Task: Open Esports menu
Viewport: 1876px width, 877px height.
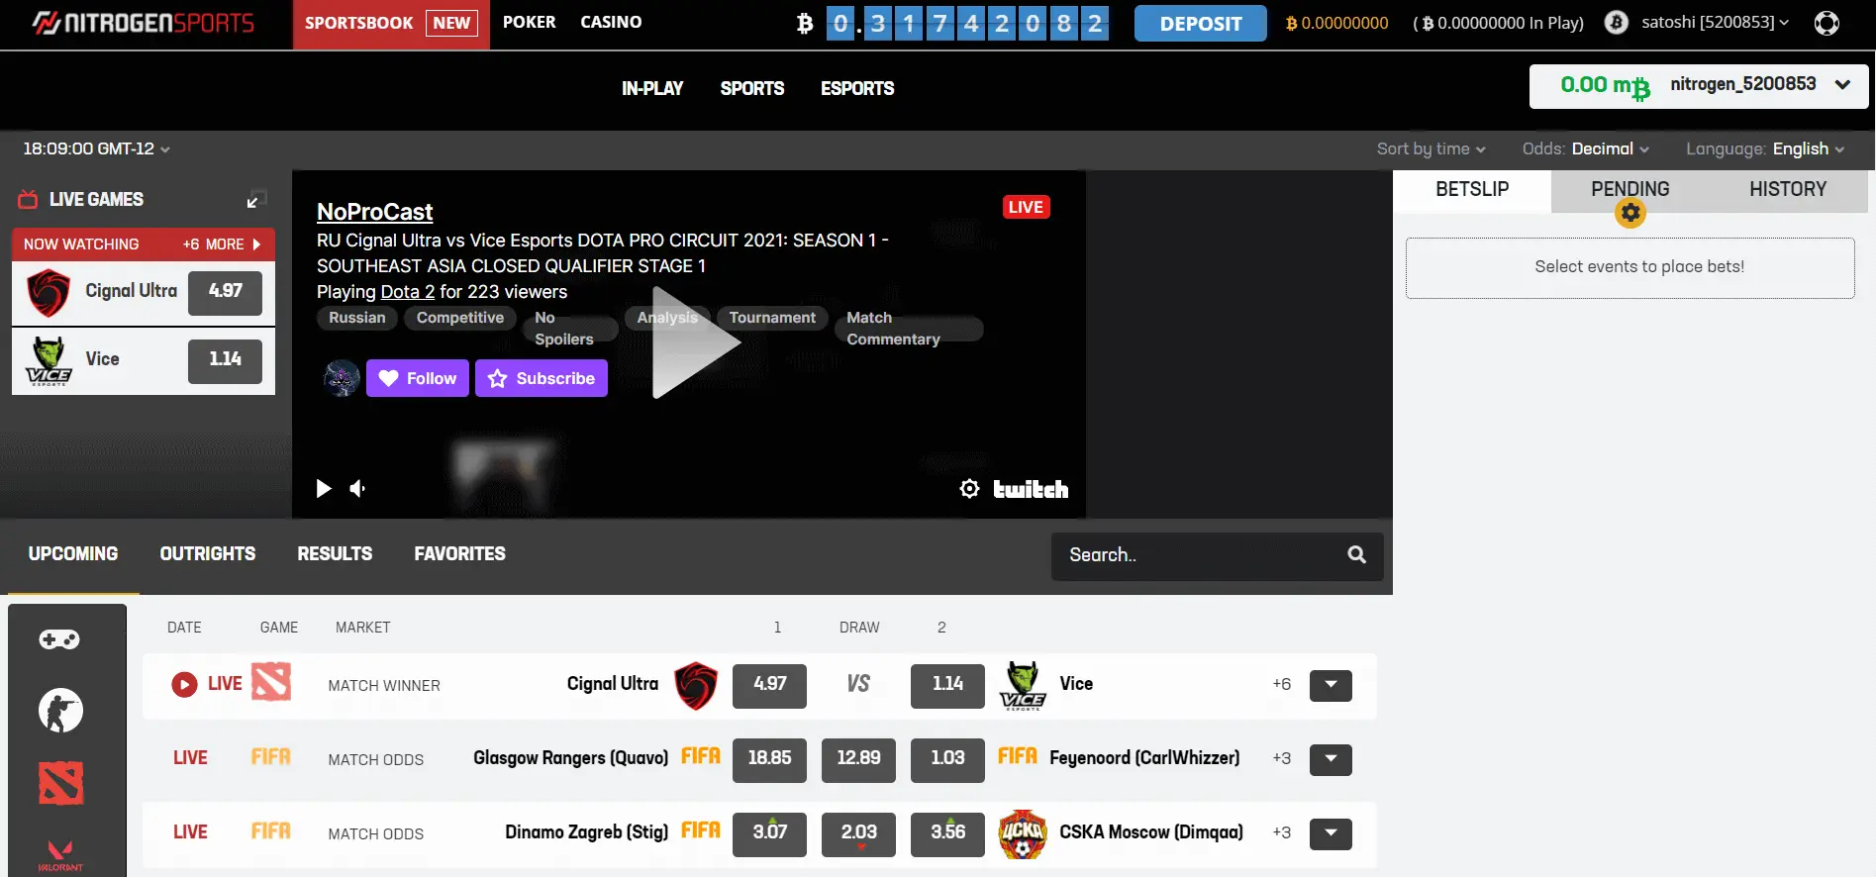Action: 857,88
